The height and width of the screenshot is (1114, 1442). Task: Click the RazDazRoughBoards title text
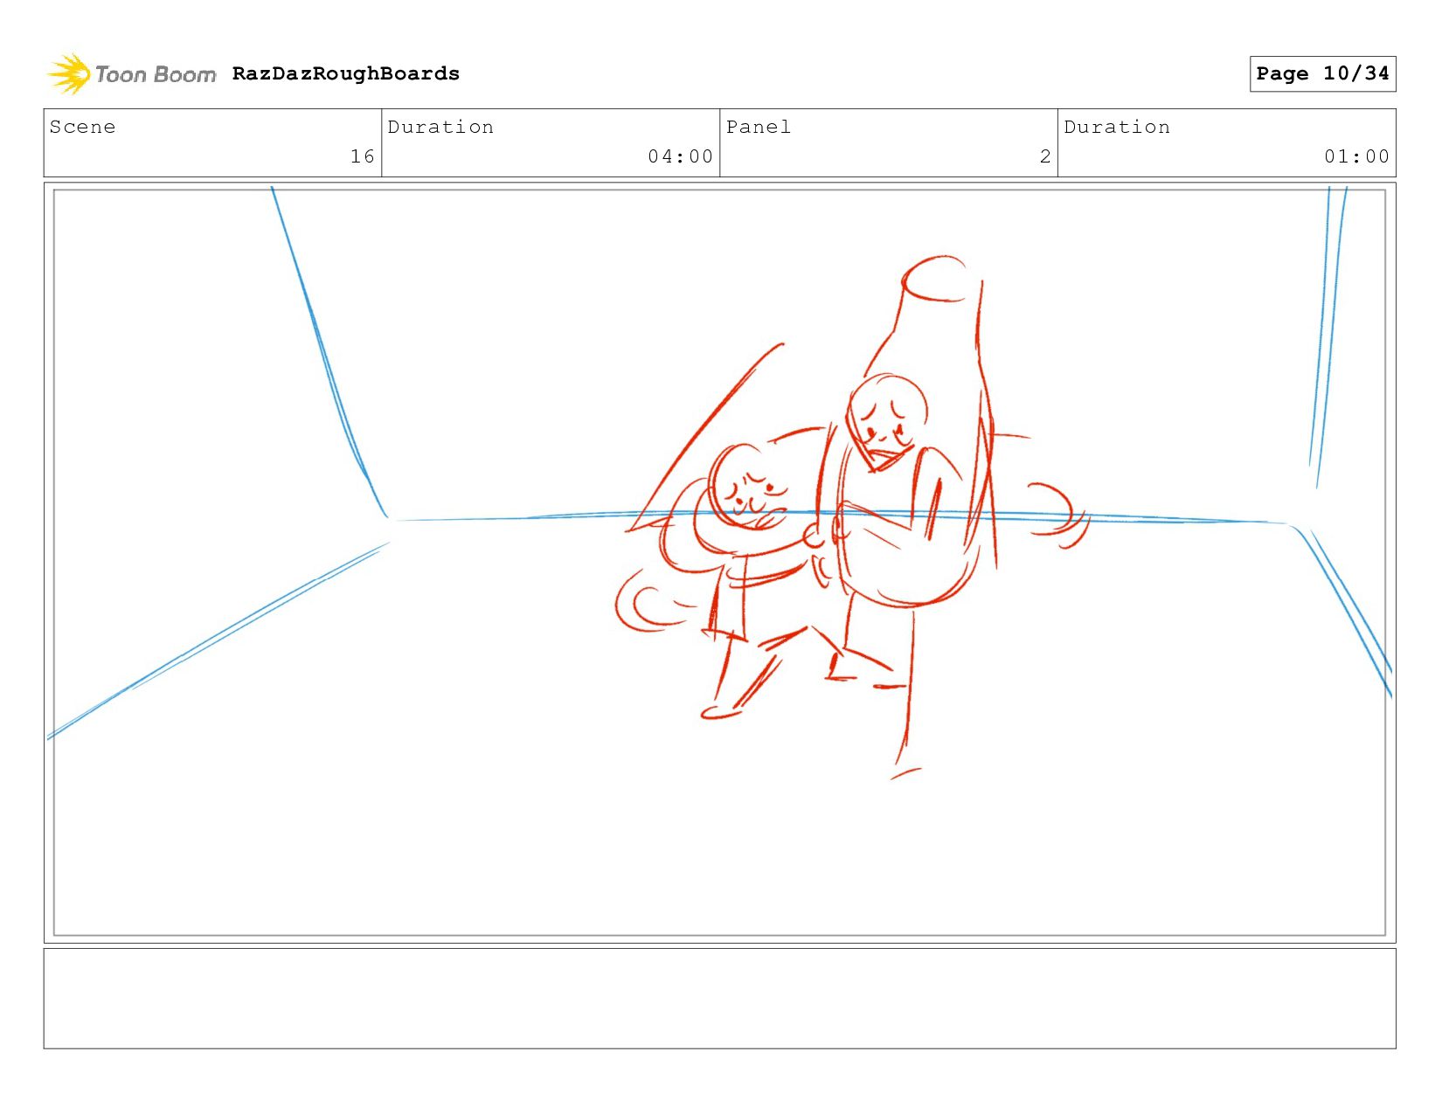(346, 73)
